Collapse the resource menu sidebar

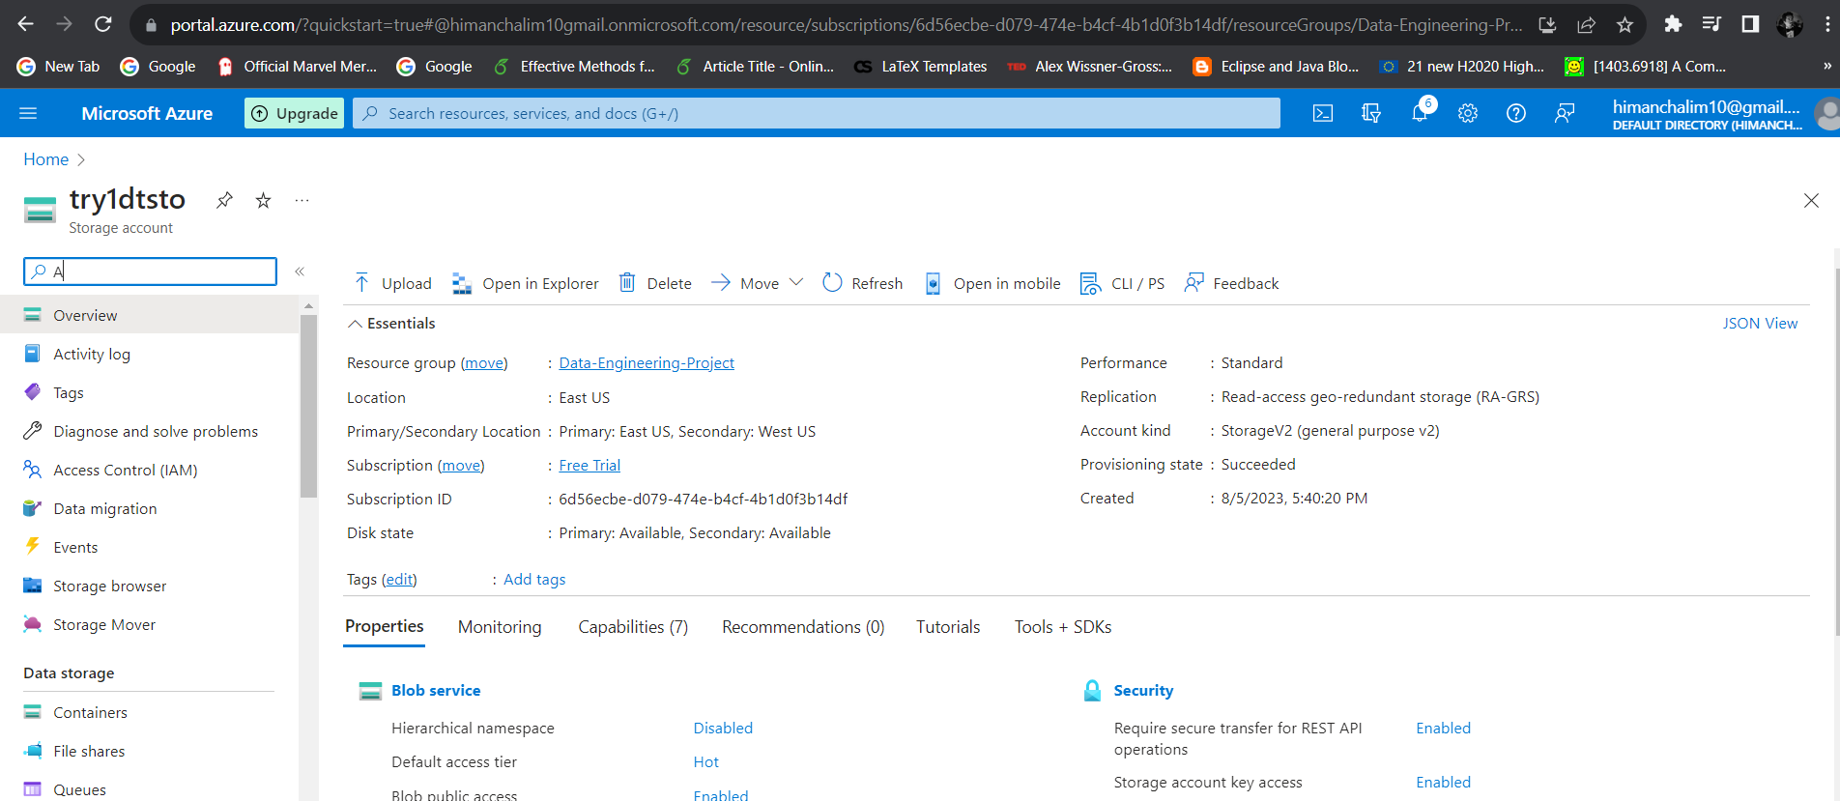click(300, 272)
